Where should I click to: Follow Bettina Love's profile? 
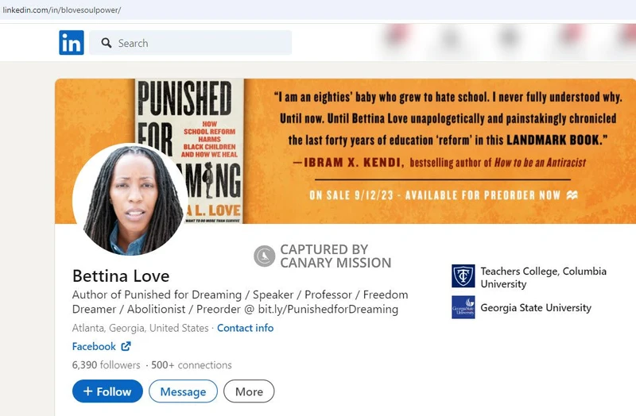107,391
